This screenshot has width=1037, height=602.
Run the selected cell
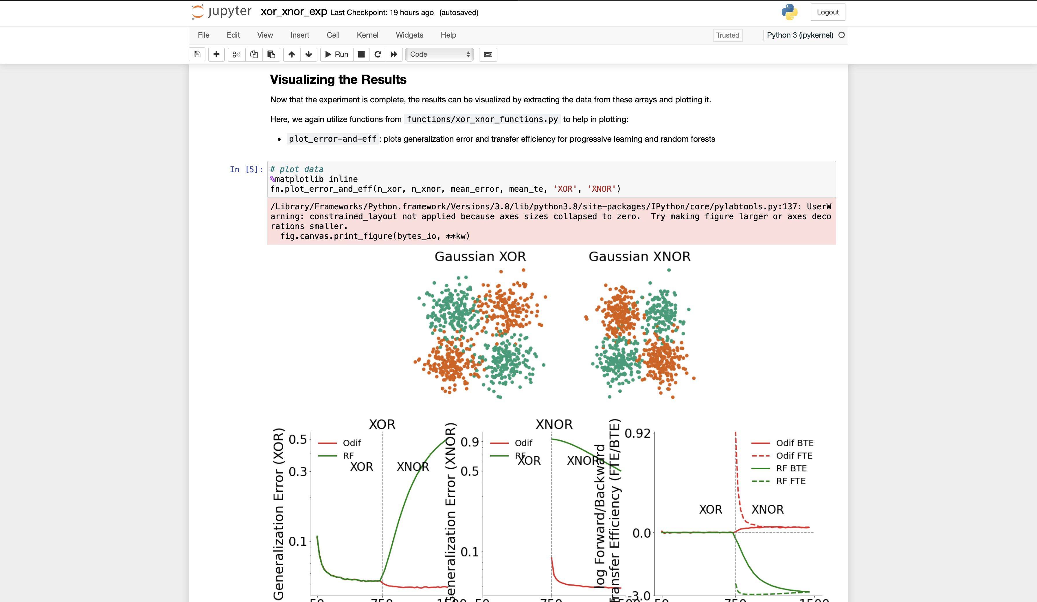click(x=336, y=54)
